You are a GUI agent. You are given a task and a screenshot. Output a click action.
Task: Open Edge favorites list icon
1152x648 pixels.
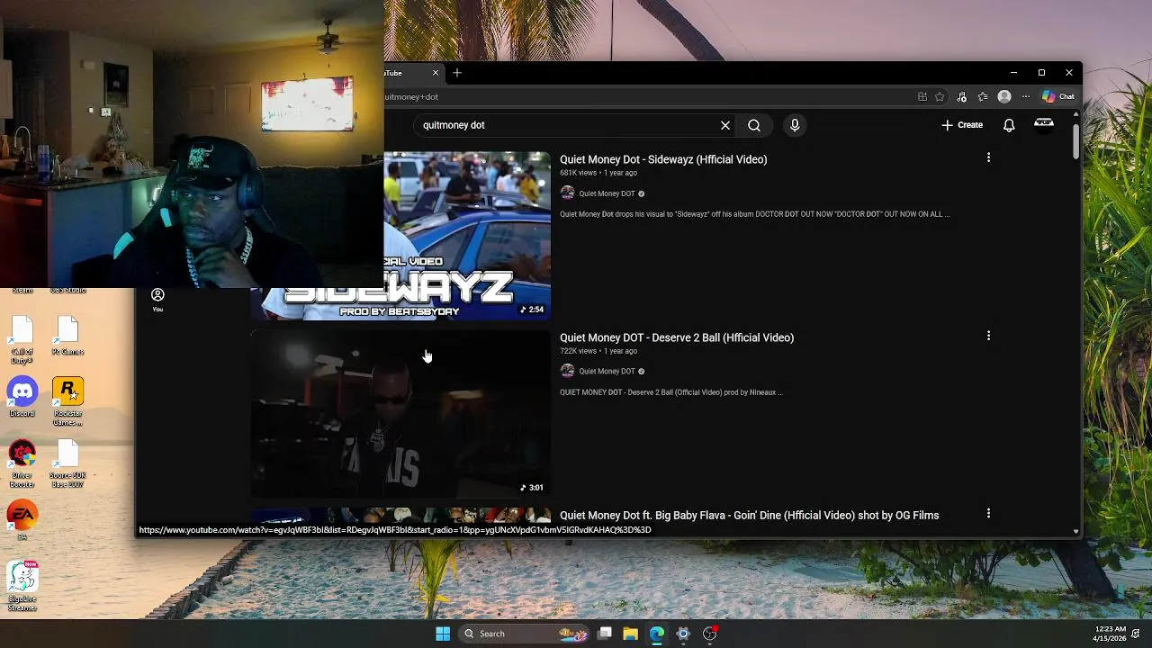coord(983,96)
